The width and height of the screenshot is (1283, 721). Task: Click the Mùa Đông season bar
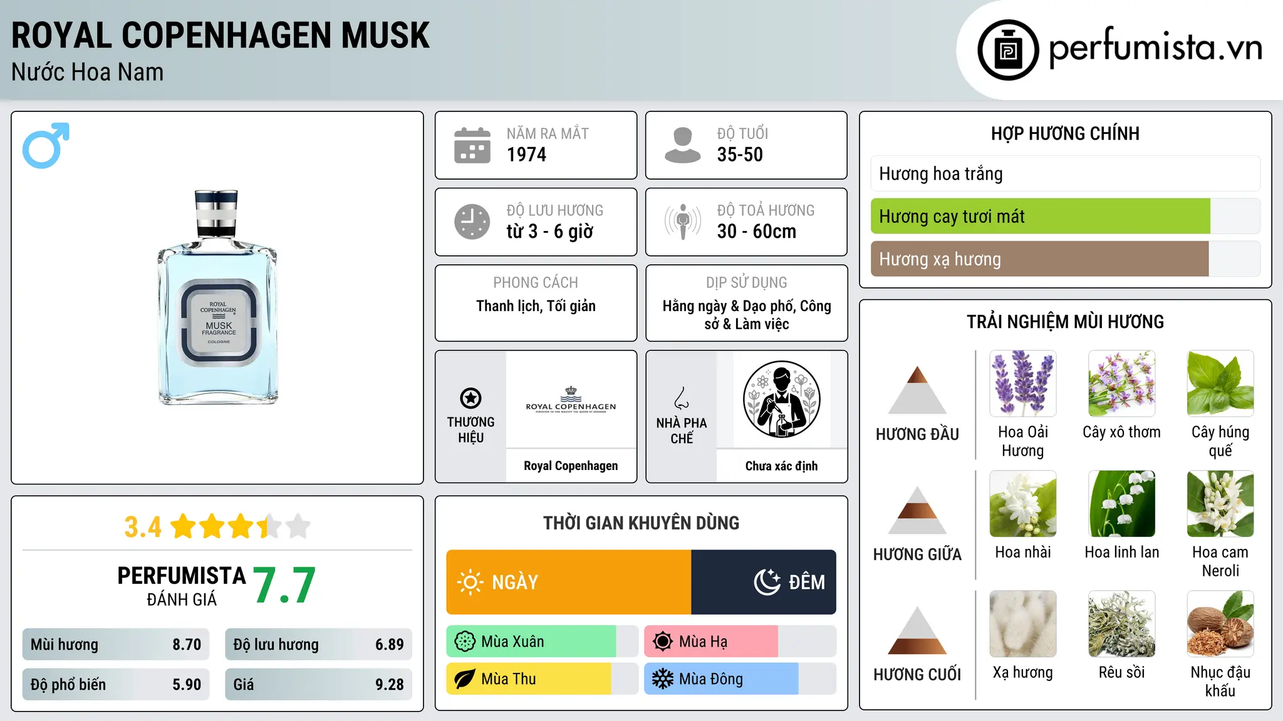pos(740,679)
